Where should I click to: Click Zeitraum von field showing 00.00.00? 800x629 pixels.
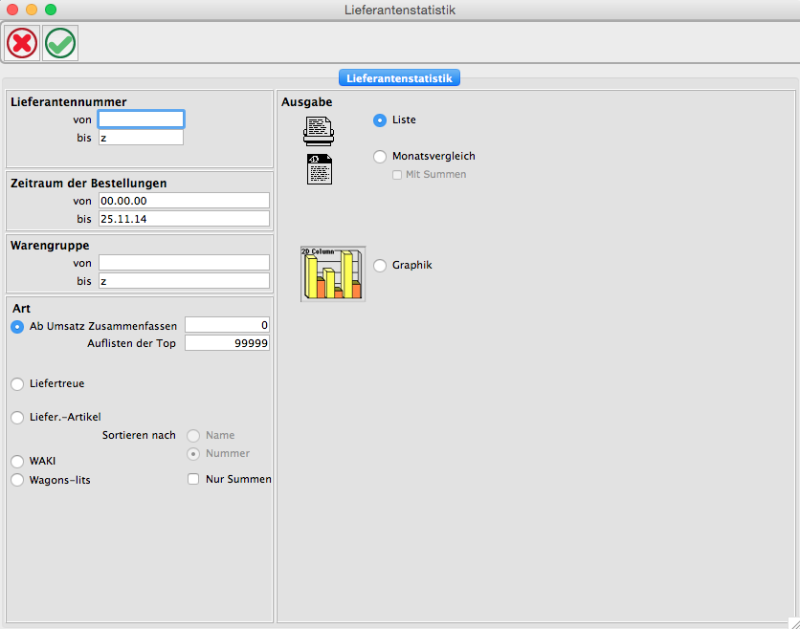click(184, 201)
